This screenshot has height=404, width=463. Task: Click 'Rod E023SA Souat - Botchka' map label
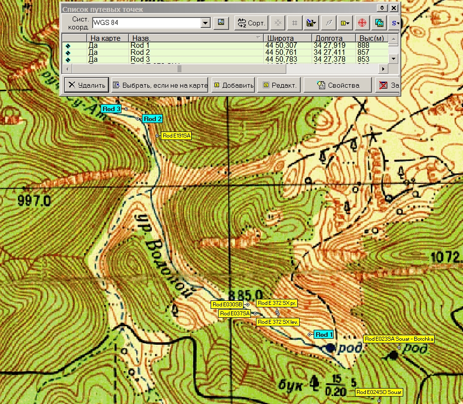[x=399, y=339]
